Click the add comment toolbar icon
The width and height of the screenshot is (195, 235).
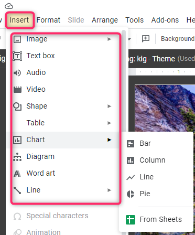[146, 38]
